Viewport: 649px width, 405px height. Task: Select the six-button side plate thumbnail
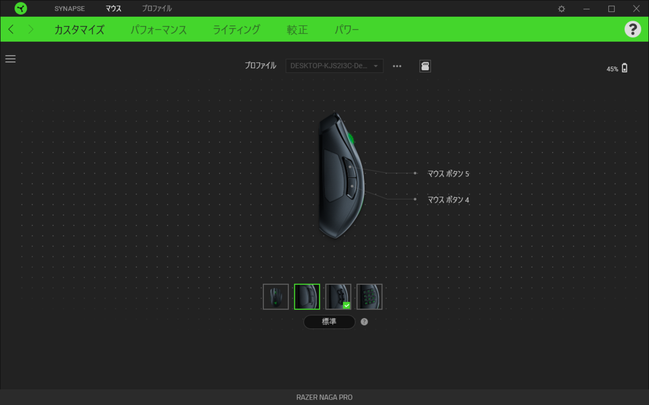tap(339, 297)
